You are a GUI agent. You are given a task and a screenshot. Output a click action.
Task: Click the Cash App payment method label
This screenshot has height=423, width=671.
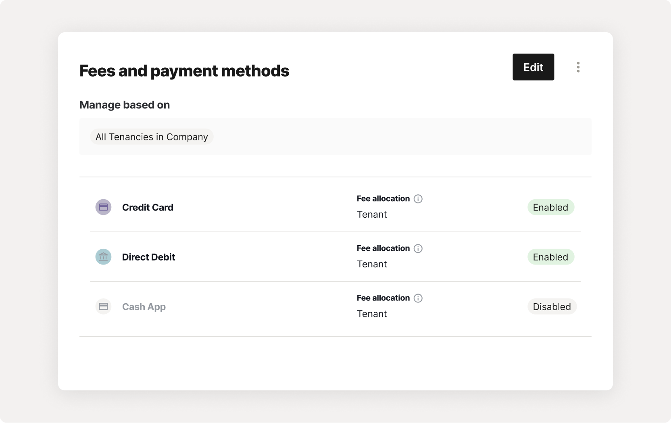click(x=144, y=307)
